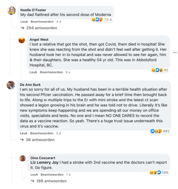The height and width of the screenshot is (189, 178).
Task: Like De Ann Burk's comment via Leuk
Action: (23, 133)
